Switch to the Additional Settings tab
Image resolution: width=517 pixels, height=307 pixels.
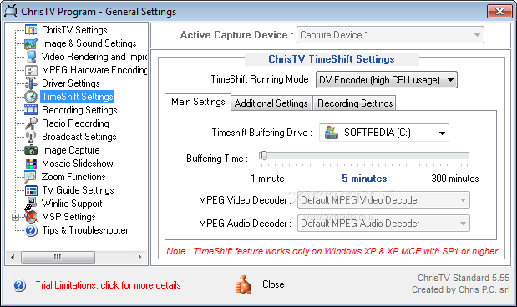click(x=271, y=103)
